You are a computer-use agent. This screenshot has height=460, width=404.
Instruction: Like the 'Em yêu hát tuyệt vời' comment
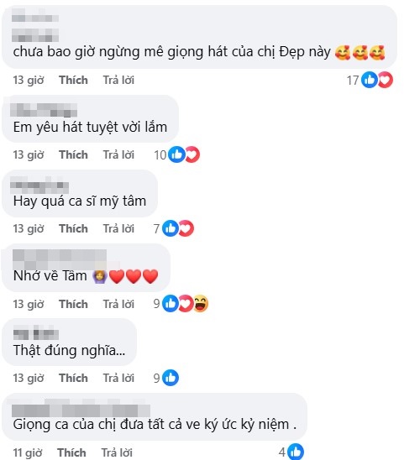tap(73, 154)
